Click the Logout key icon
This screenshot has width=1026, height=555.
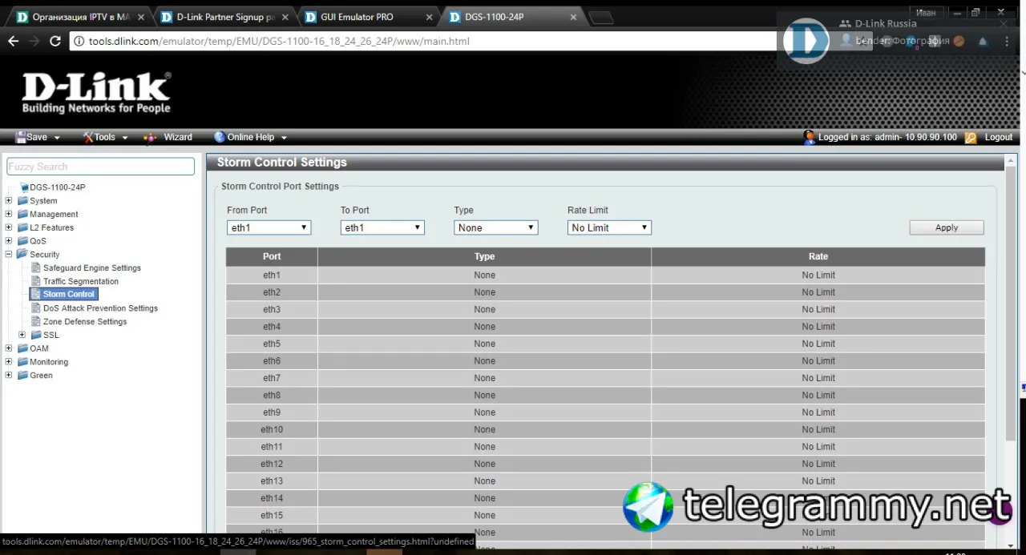[971, 137]
